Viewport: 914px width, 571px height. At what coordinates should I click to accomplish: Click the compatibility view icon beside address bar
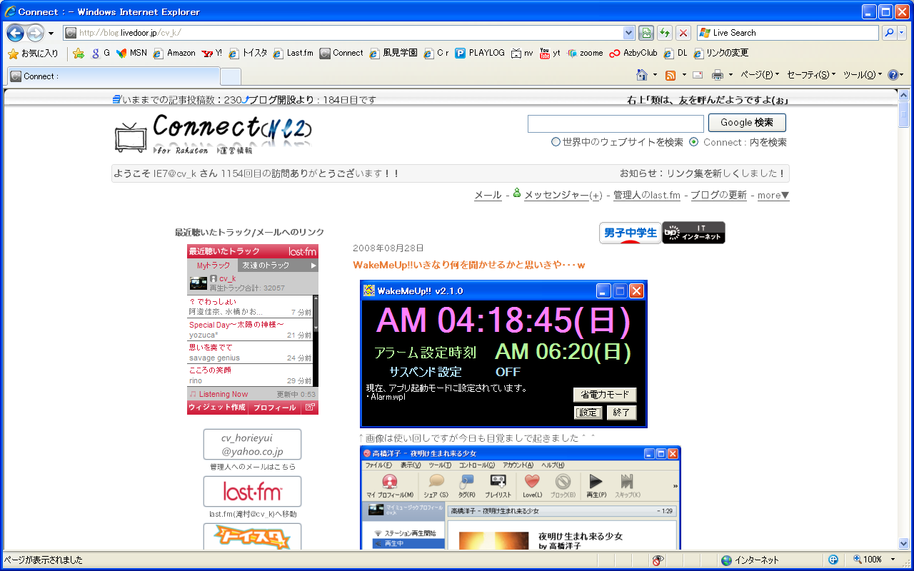click(646, 33)
